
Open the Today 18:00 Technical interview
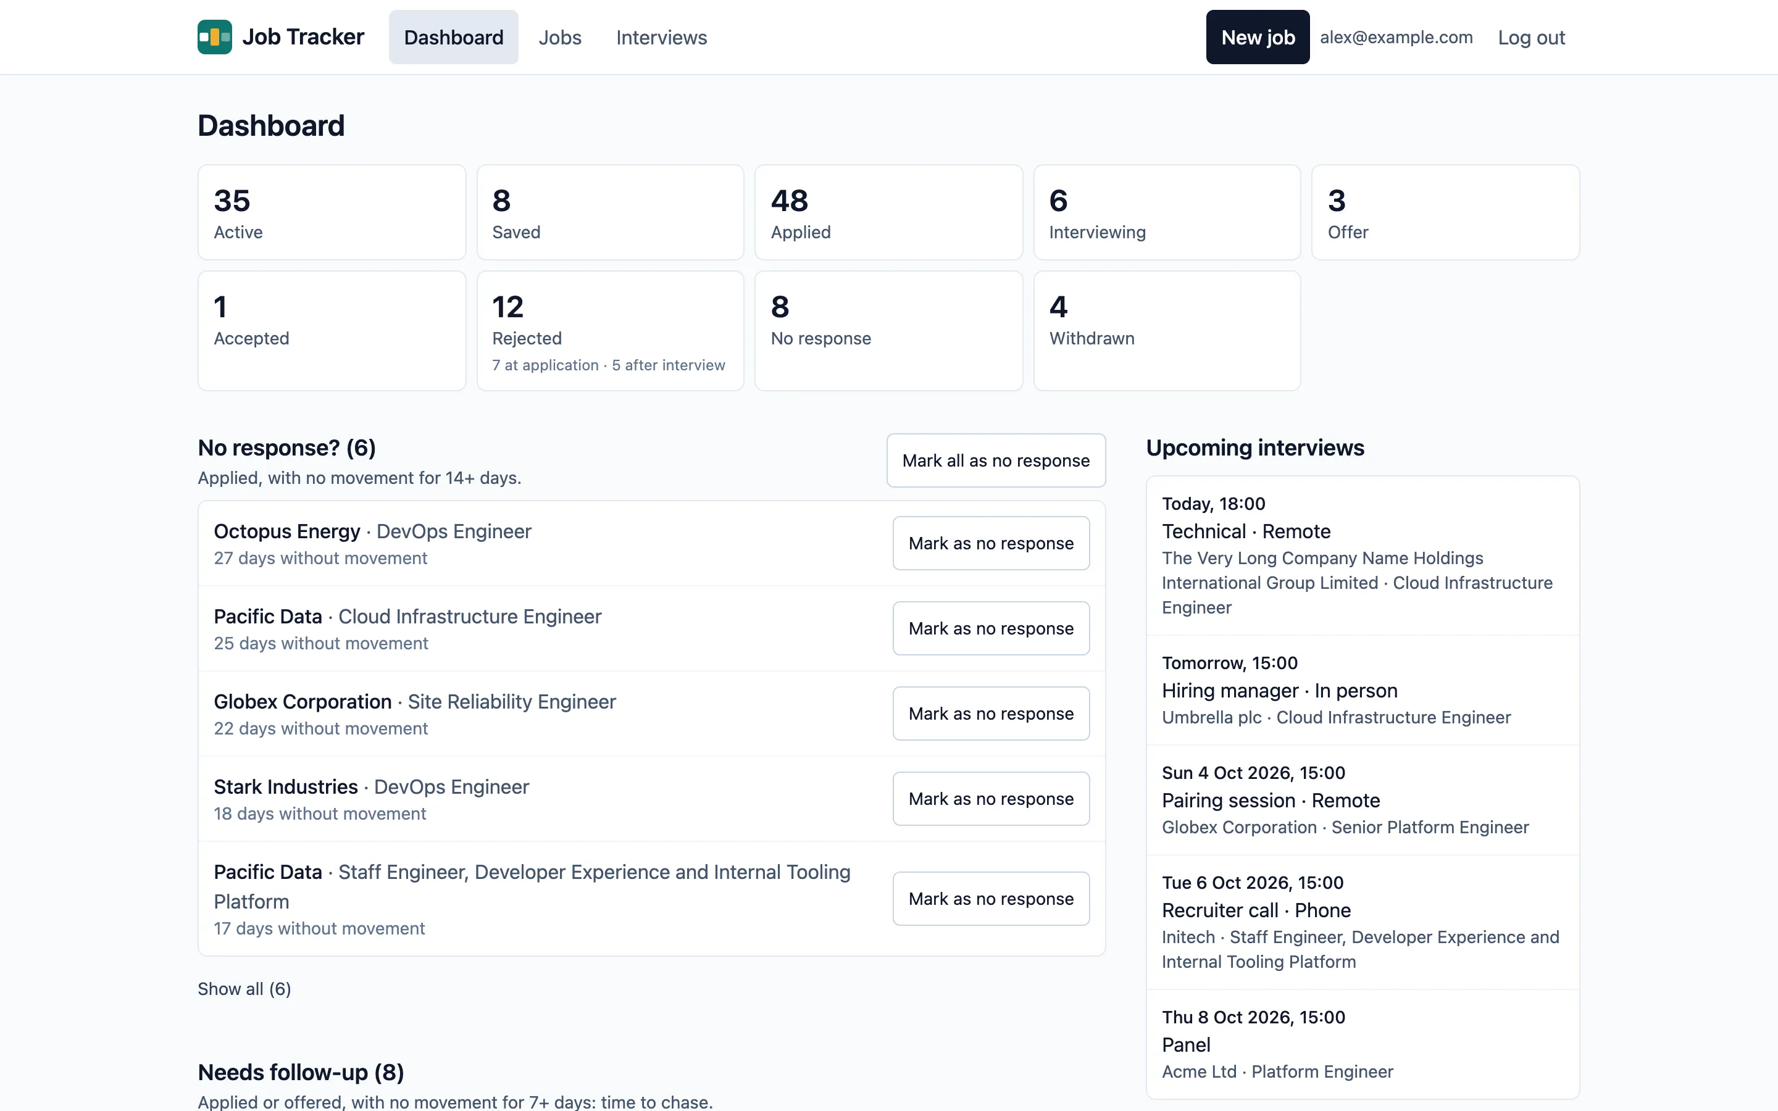(x=1363, y=555)
